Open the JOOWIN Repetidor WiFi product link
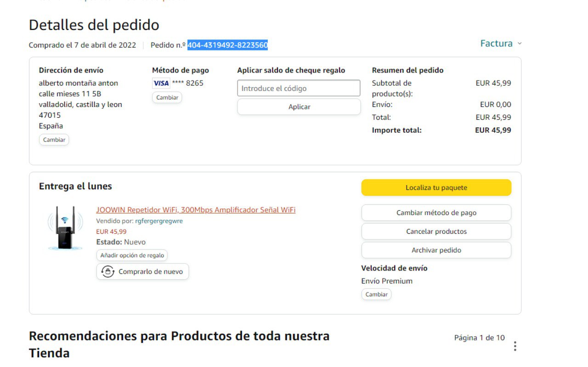This screenshot has height=367, width=588. click(196, 210)
